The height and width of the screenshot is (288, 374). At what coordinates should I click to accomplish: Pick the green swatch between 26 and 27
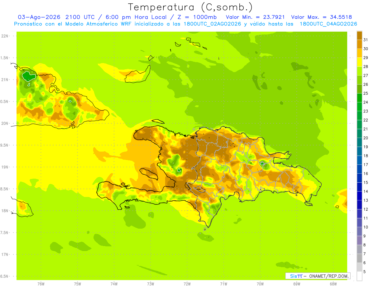[359, 80]
